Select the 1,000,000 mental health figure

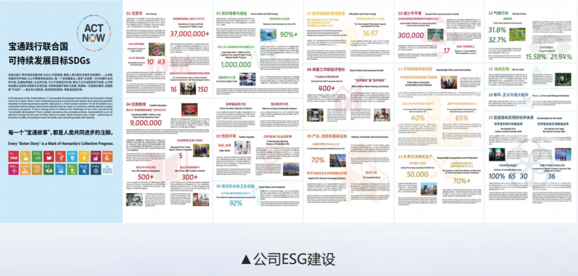click(235, 64)
